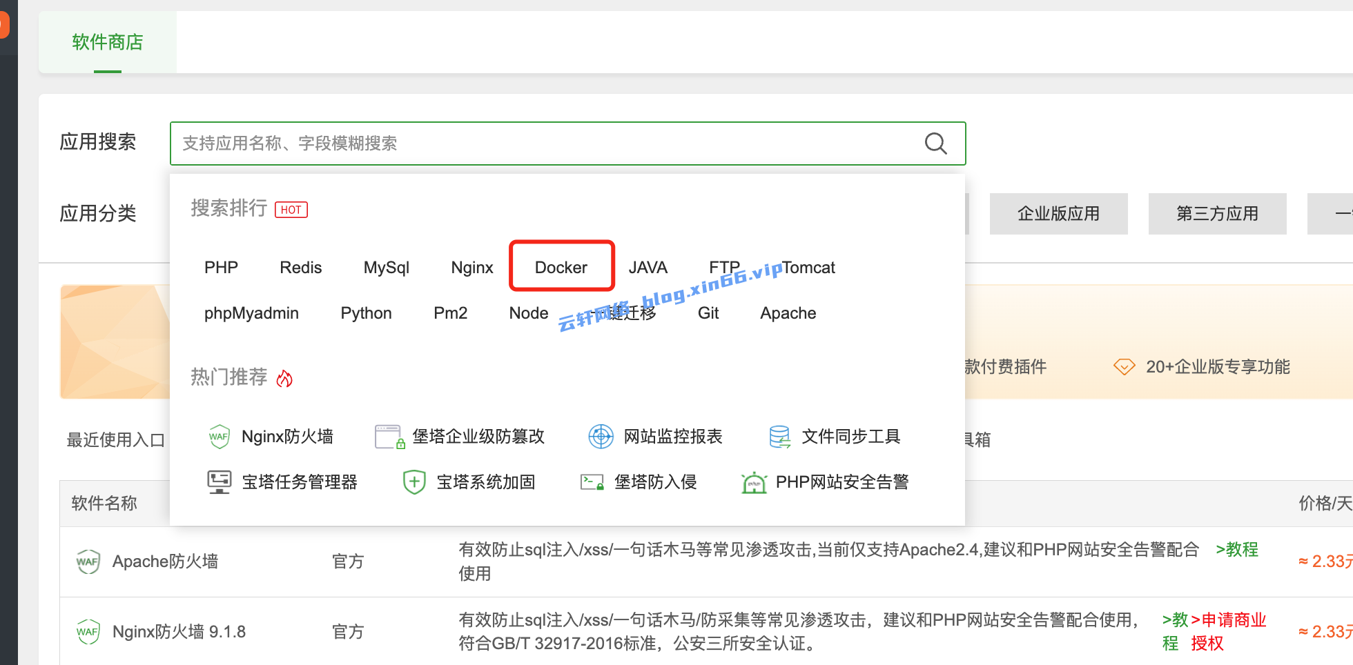Viewport: 1353px width, 665px height.
Task: Choose JAVA from search ranking
Action: 648,268
